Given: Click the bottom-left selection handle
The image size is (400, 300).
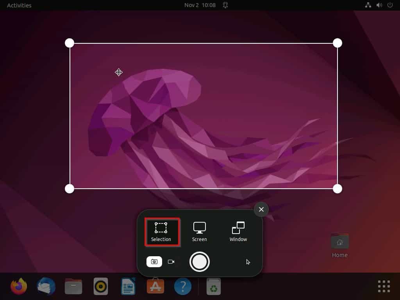Looking at the screenshot, I should pos(70,189).
